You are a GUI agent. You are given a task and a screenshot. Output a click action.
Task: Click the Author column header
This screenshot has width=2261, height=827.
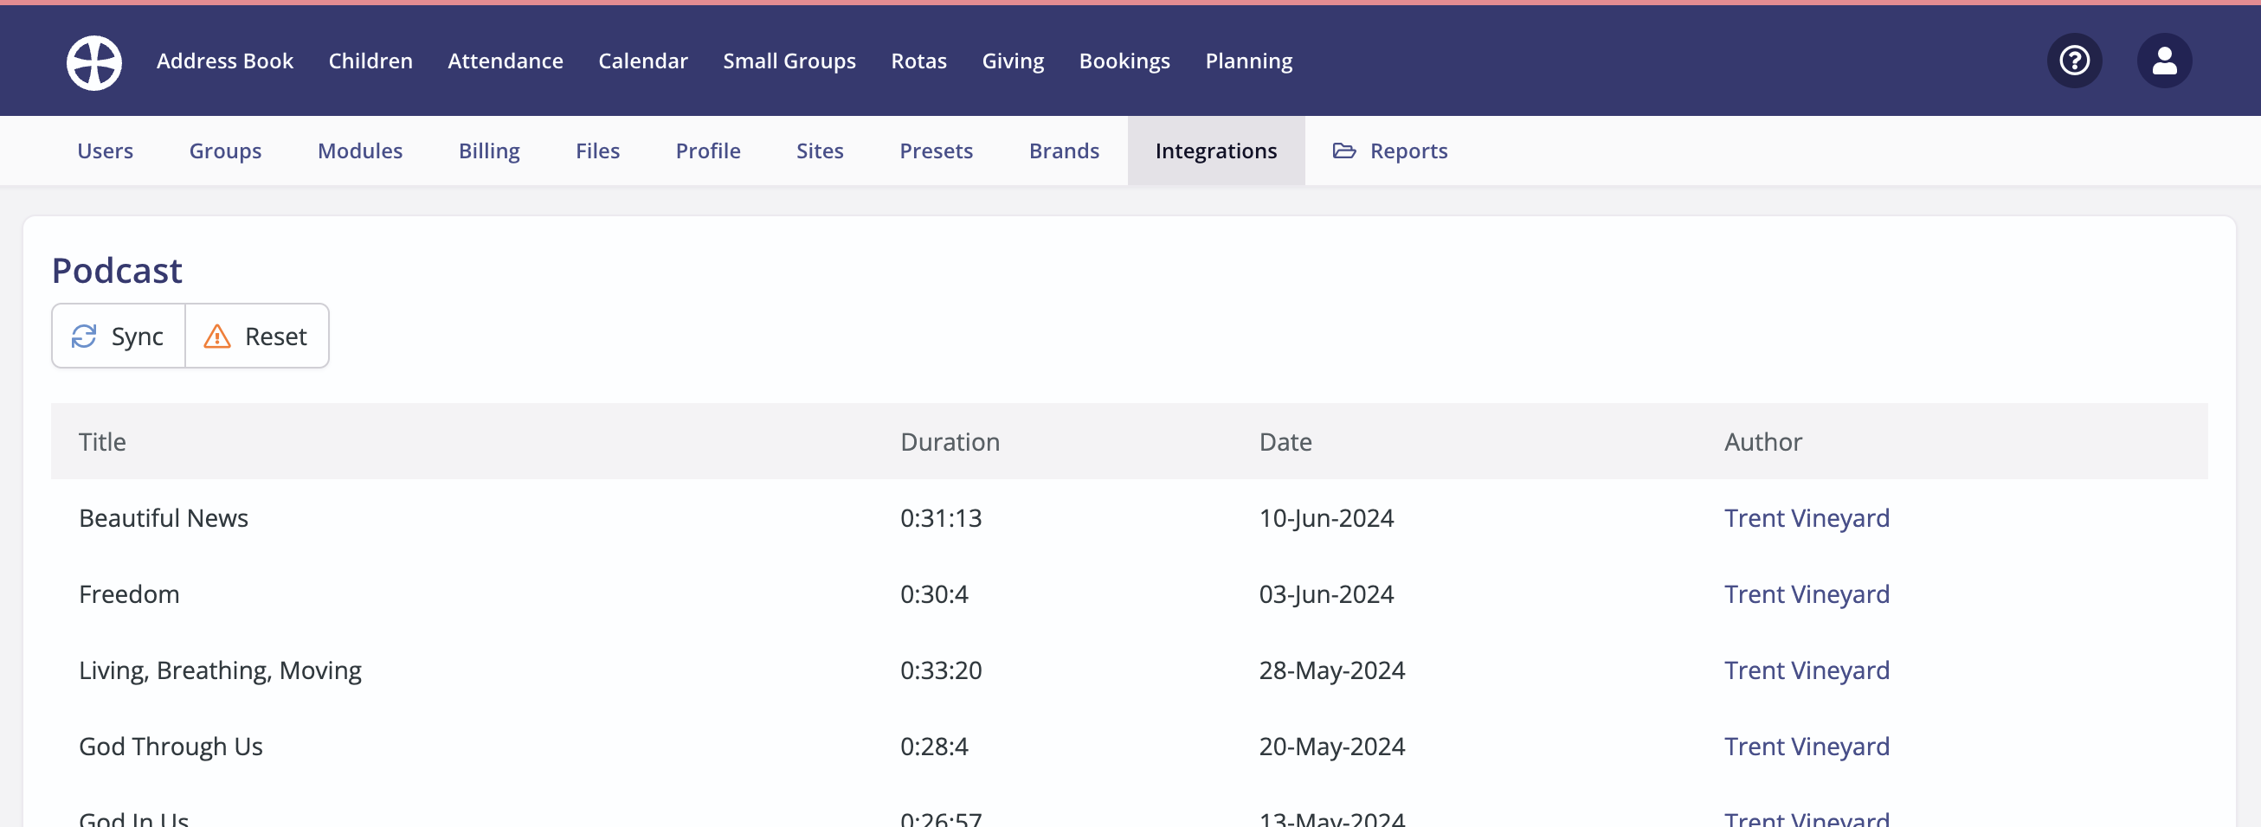[1762, 441]
